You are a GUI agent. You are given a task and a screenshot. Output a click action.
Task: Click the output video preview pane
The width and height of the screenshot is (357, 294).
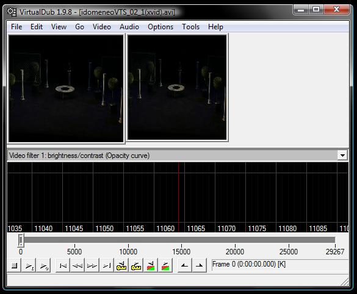(177, 88)
